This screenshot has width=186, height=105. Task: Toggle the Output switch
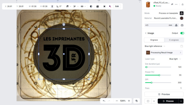tap(182, 33)
